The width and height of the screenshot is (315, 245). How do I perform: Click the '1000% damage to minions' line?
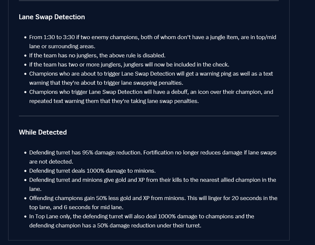[x=93, y=171]
